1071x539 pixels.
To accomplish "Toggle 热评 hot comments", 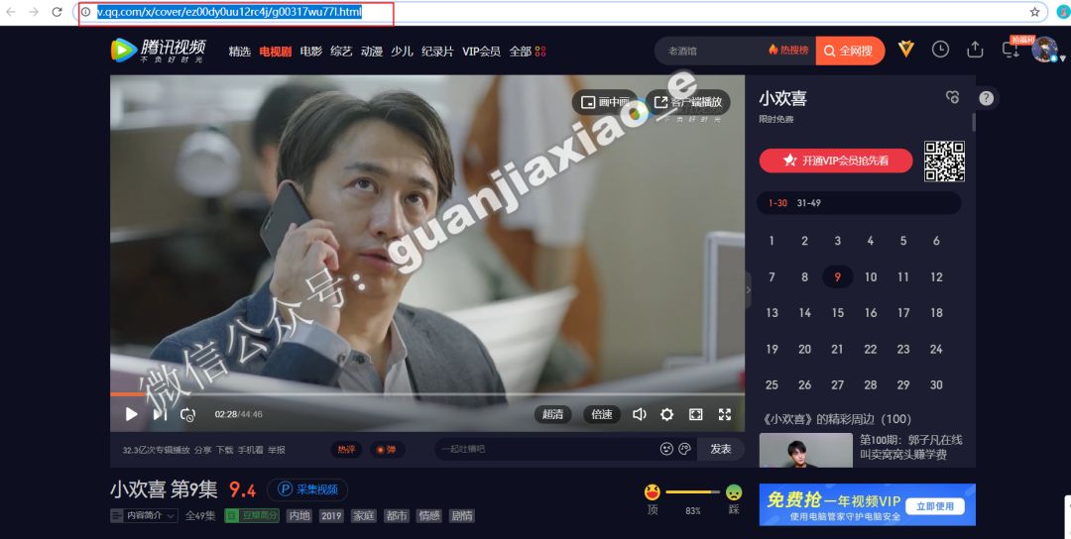I will [x=346, y=450].
